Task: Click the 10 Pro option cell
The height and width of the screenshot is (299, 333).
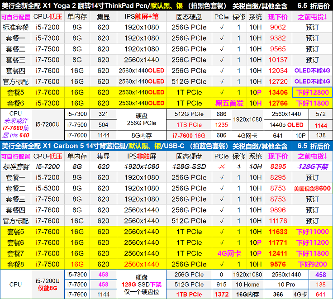Action: click(286, 285)
